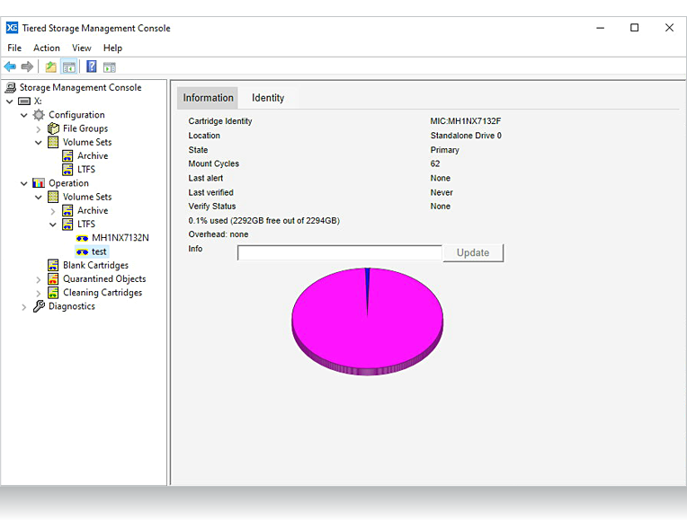Viewport: 687px width, 520px height.
Task: Select the Diagnostics label
Action: [x=72, y=306]
